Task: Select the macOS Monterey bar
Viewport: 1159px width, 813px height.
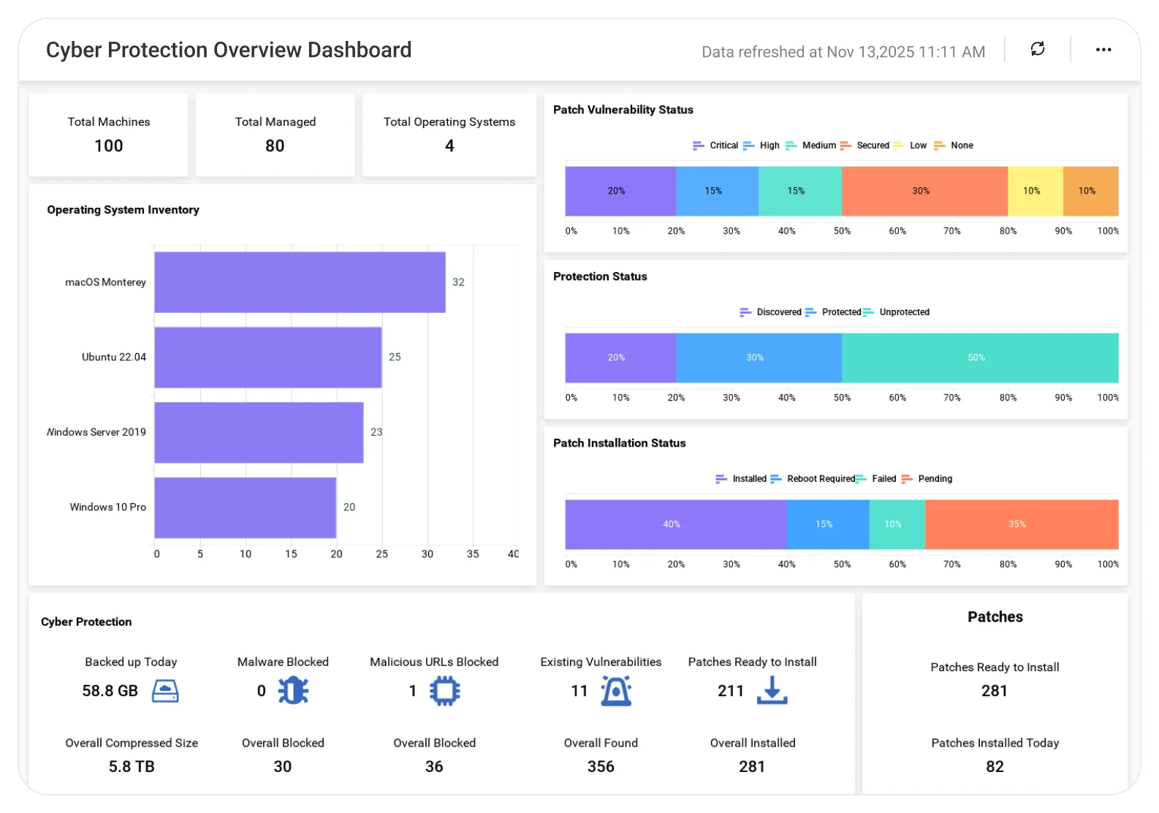Action: point(300,282)
